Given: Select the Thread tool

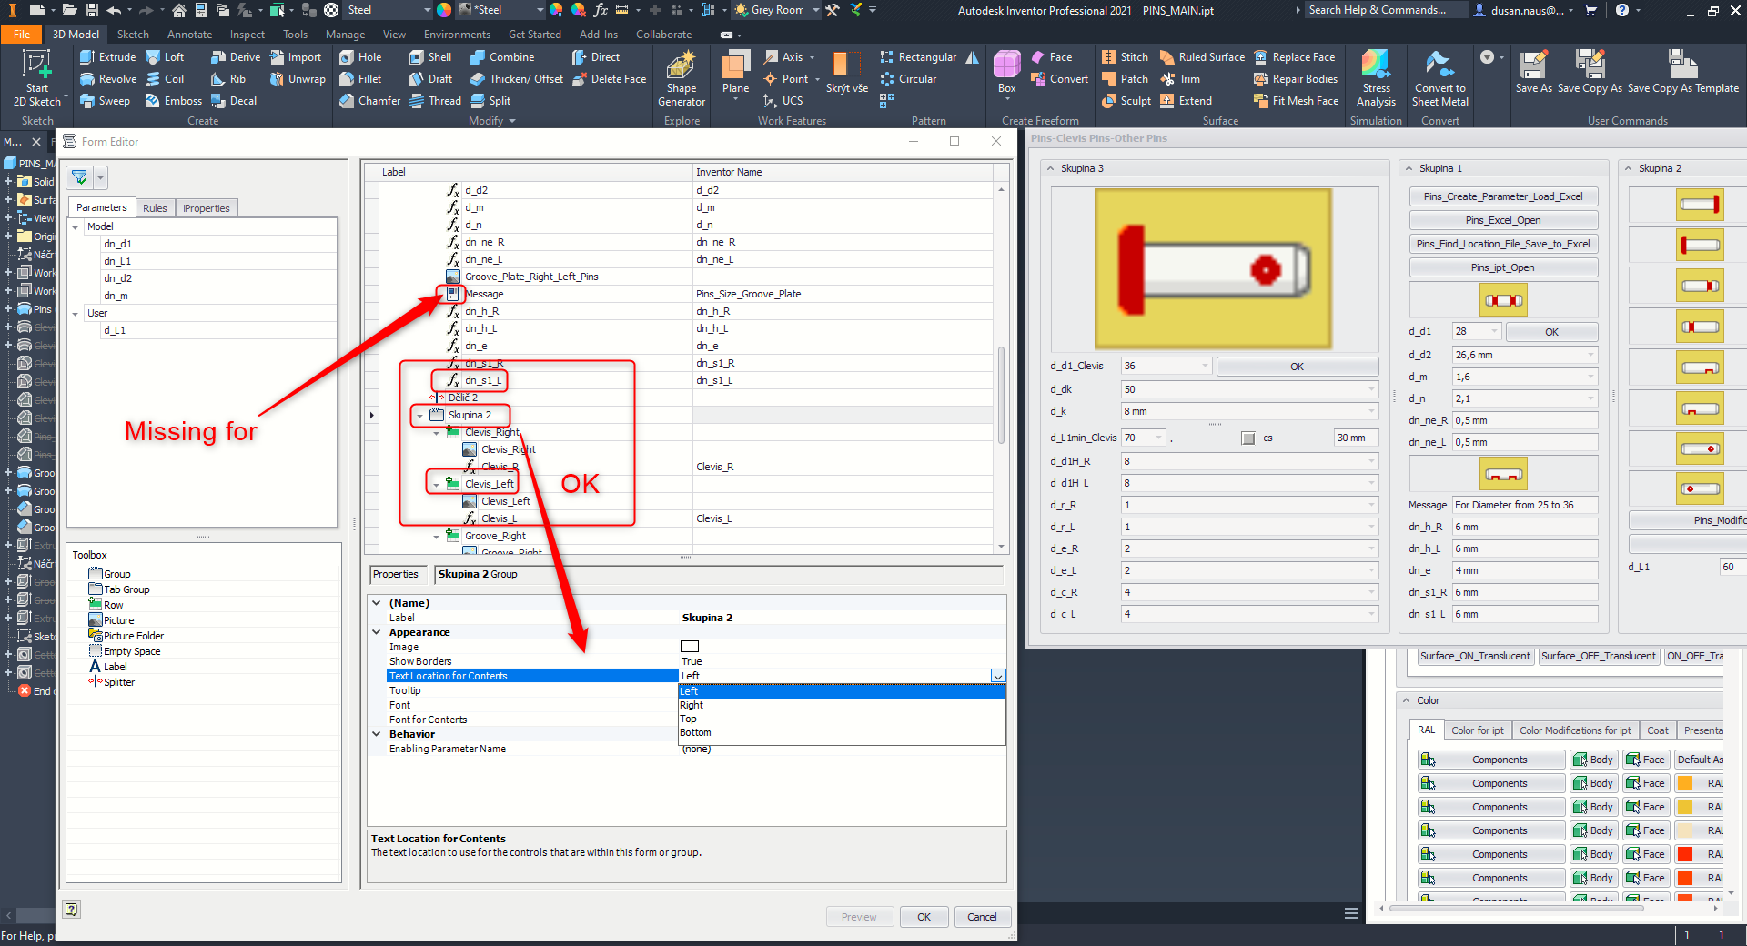Looking at the screenshot, I should 436,100.
